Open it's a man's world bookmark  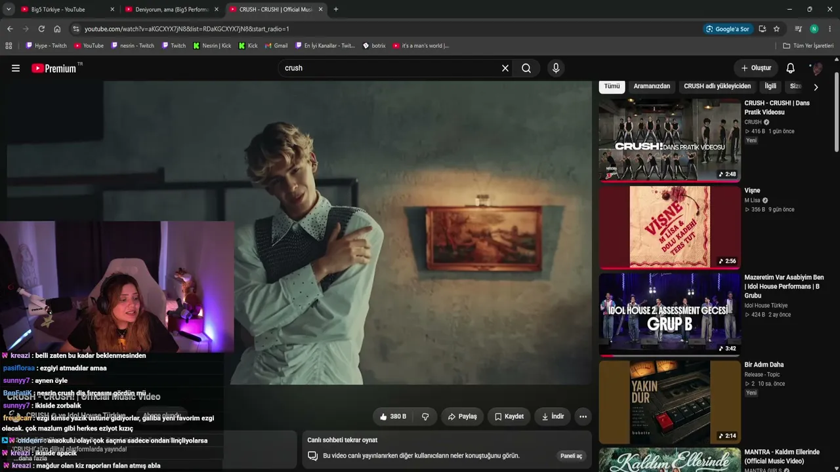coord(421,46)
